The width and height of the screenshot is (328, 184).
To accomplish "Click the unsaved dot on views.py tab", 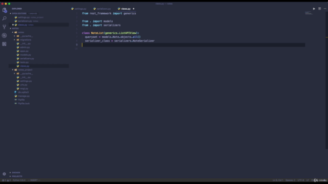I will coord(133,9).
